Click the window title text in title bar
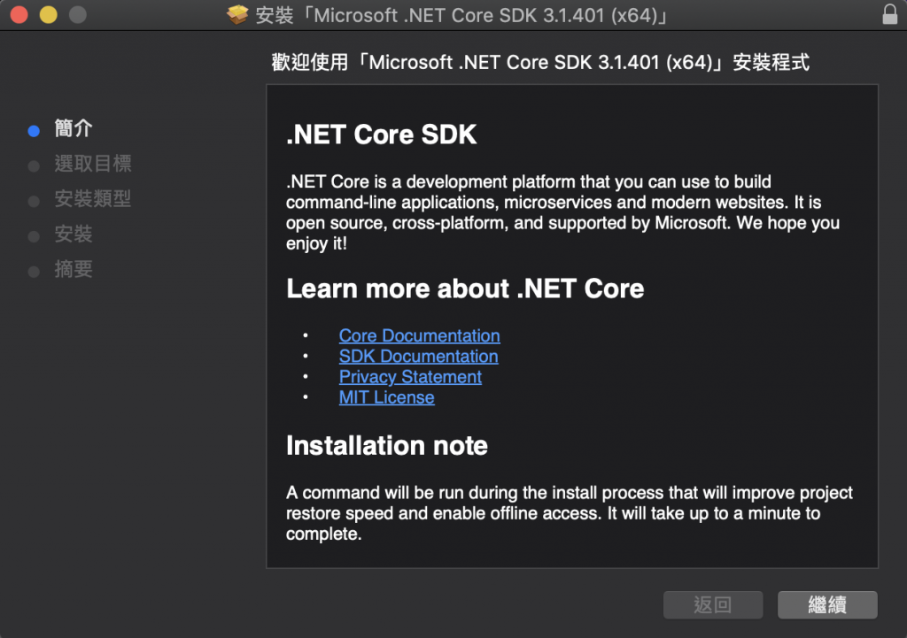This screenshot has width=907, height=638. pyautogui.click(x=461, y=15)
